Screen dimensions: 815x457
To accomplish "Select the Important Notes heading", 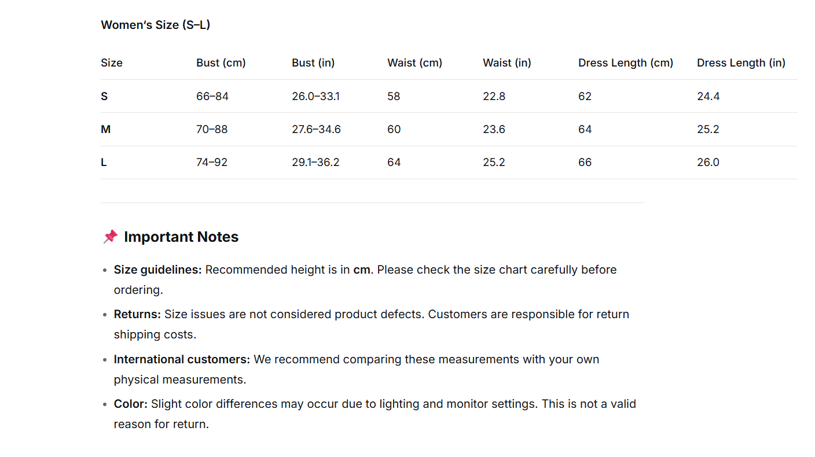I will (x=181, y=237).
